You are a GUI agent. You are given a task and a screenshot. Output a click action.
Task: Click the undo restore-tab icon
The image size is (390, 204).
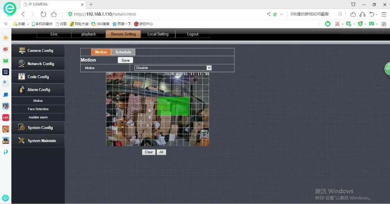click(372, 14)
